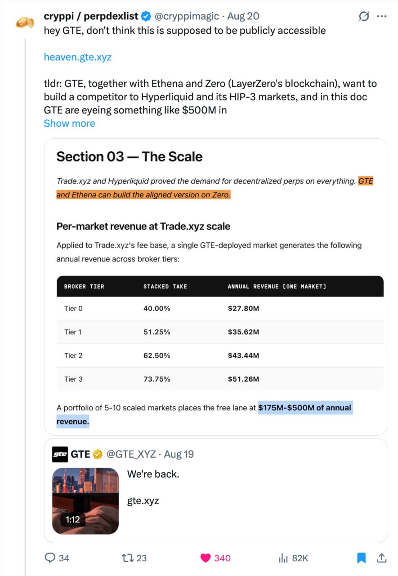Click the Grok circle-slash icon
The image size is (398, 576).
coord(363,16)
